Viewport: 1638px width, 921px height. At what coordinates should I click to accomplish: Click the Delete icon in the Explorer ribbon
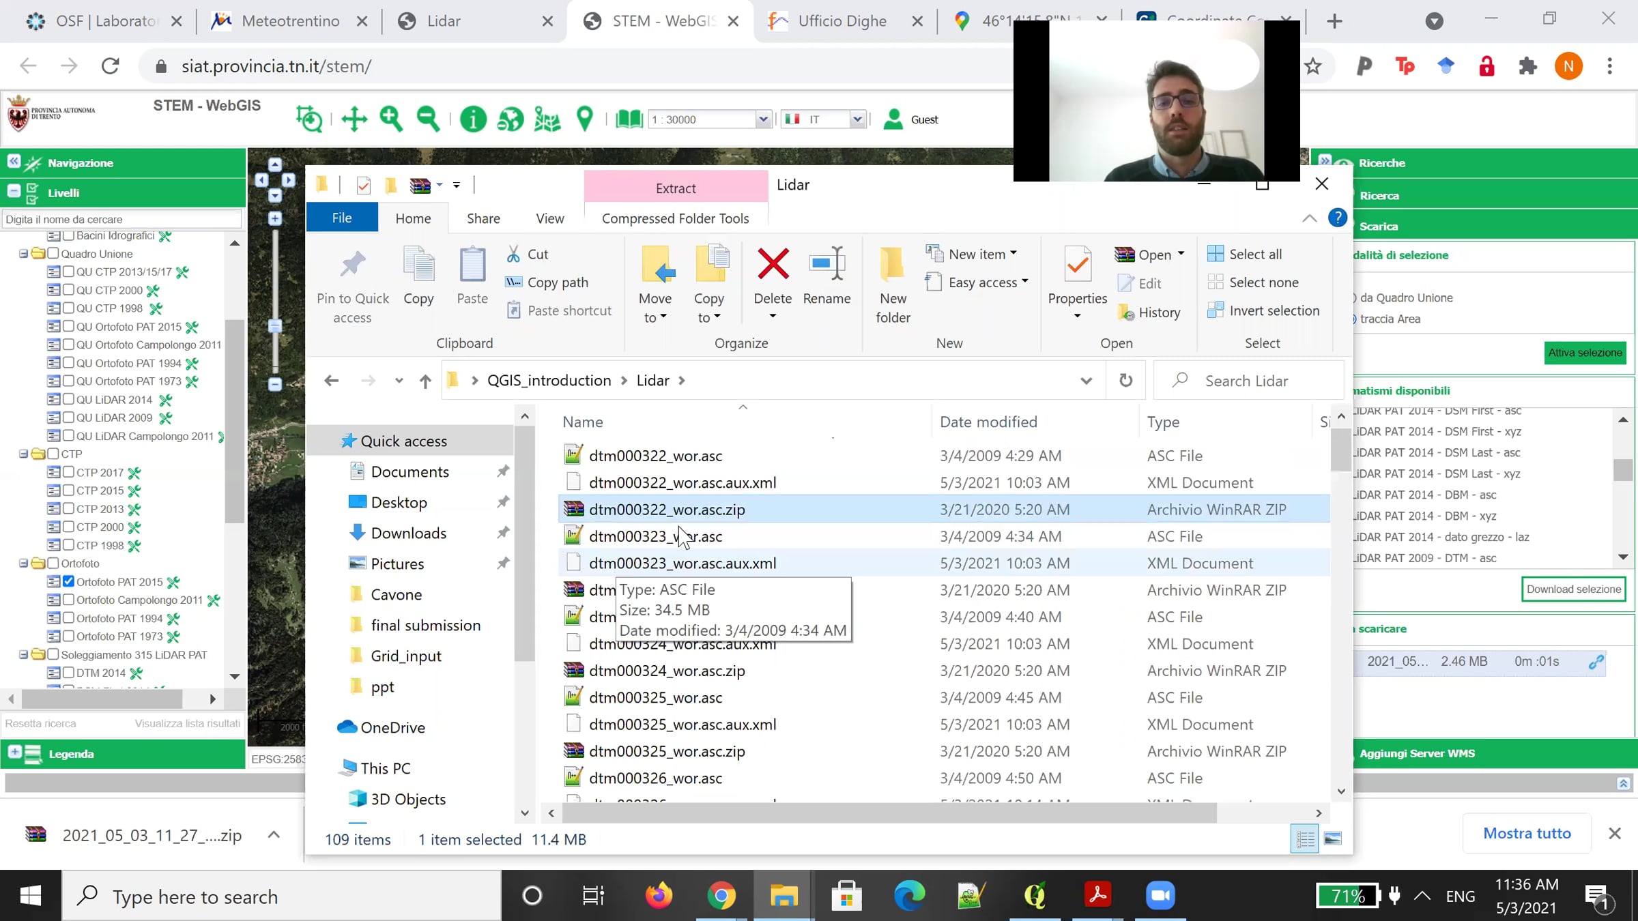click(x=773, y=264)
